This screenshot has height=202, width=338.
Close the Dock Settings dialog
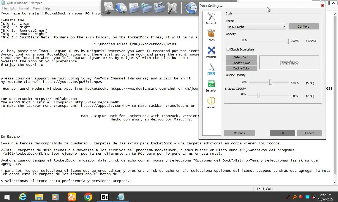pyautogui.click(x=322, y=5)
